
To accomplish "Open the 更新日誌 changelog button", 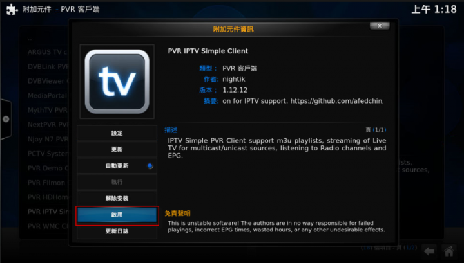I will [x=117, y=231].
